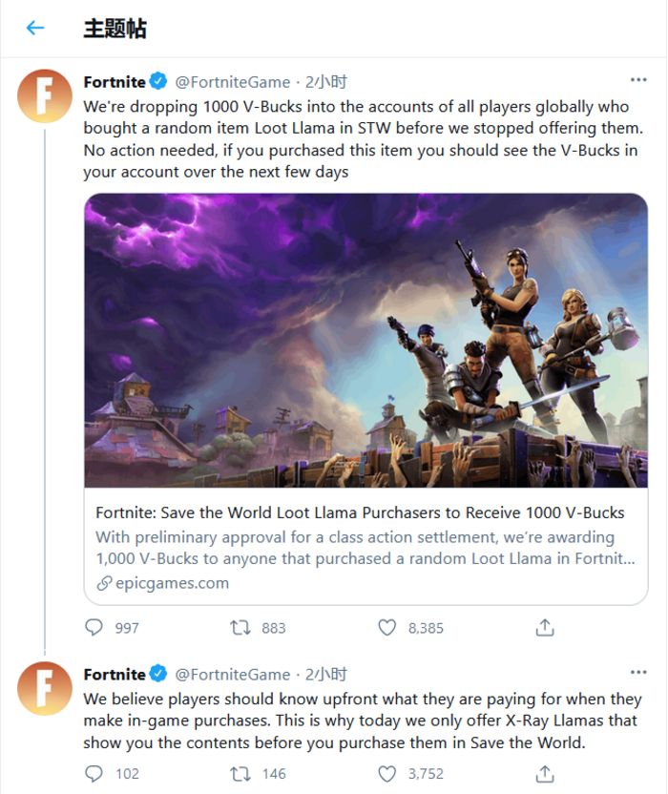Like the X-Ray Llamas tweet
Image resolution: width=668 pixels, height=794 pixels.
[387, 773]
